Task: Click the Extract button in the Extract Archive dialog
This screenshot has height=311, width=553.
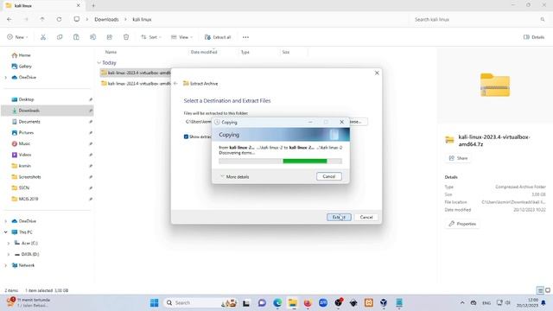Action: [339, 217]
